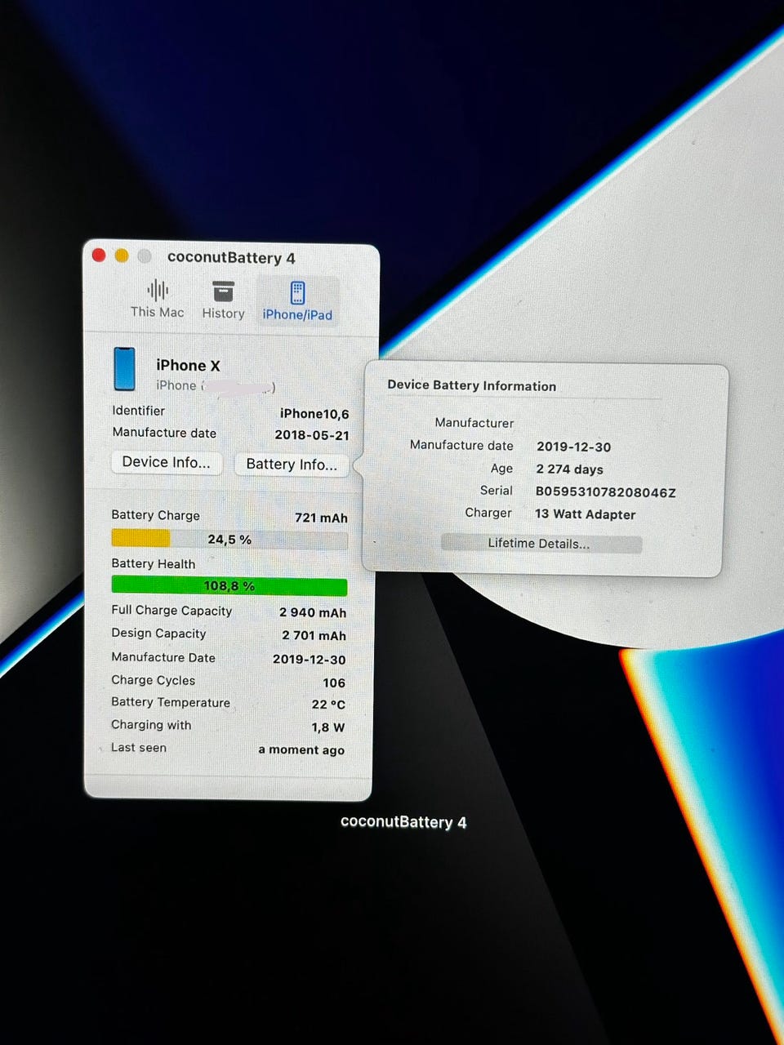
Task: Click the battery charge value '721 mAh'
Action: click(x=321, y=518)
